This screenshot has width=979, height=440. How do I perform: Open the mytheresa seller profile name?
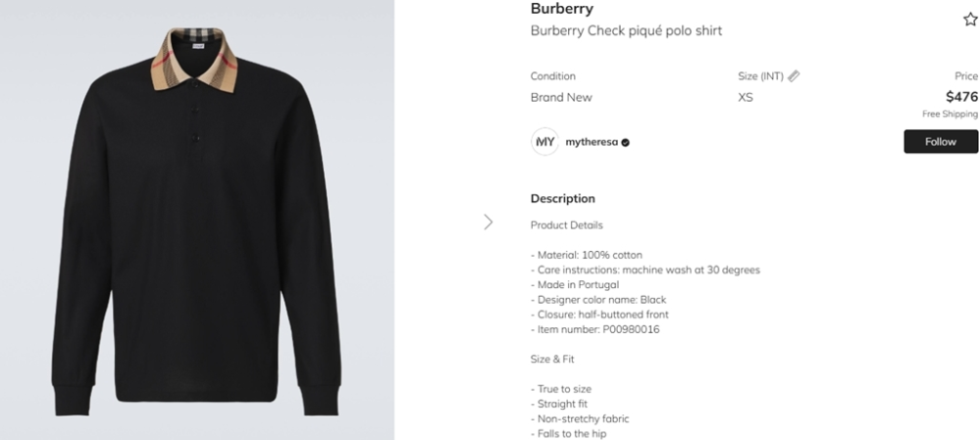point(592,142)
